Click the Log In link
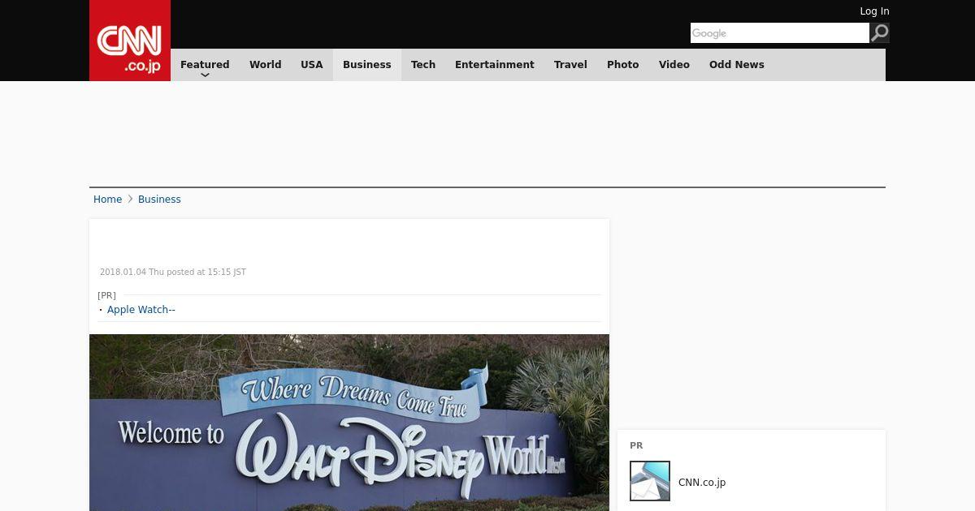The height and width of the screenshot is (511, 975). coord(874,11)
